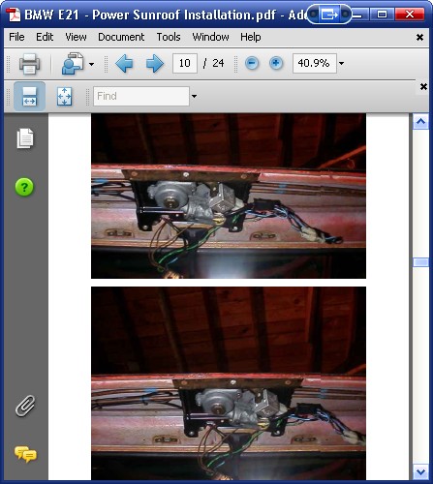This screenshot has width=433, height=484.
Task: Click the vertical scrollbar thumb
Action: pos(420,262)
